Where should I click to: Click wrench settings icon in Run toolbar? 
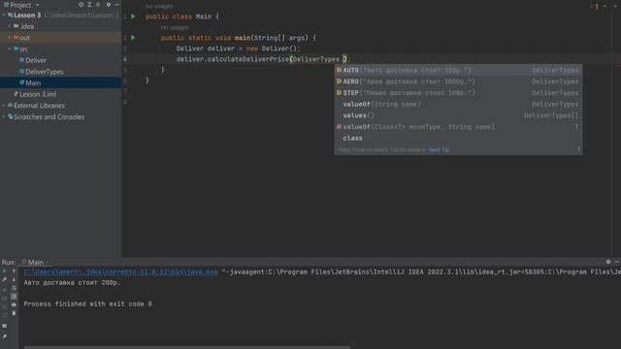point(4,280)
